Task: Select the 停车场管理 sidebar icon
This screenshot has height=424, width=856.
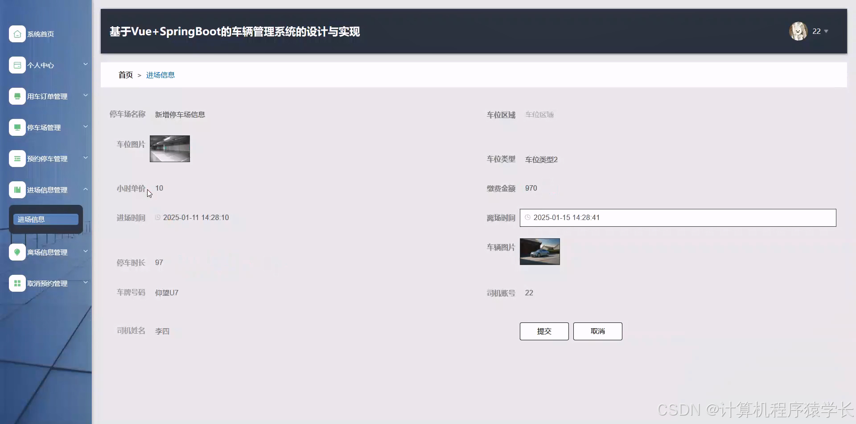Action: tap(17, 127)
